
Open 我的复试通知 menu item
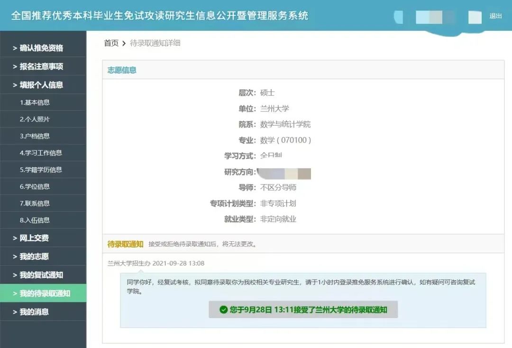[x=43, y=275]
